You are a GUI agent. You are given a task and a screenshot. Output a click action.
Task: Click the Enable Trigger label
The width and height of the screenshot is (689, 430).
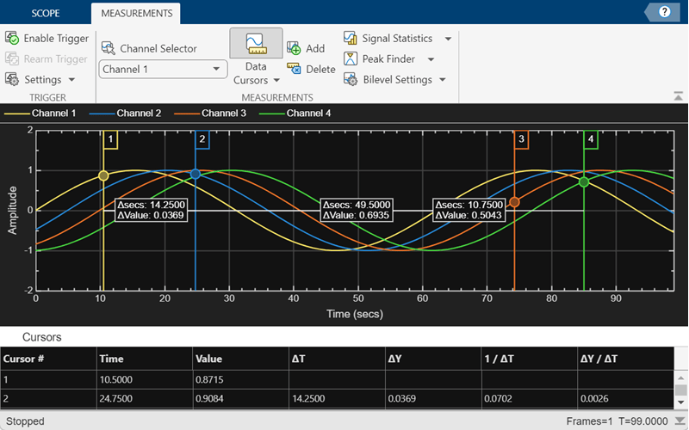[x=56, y=39]
